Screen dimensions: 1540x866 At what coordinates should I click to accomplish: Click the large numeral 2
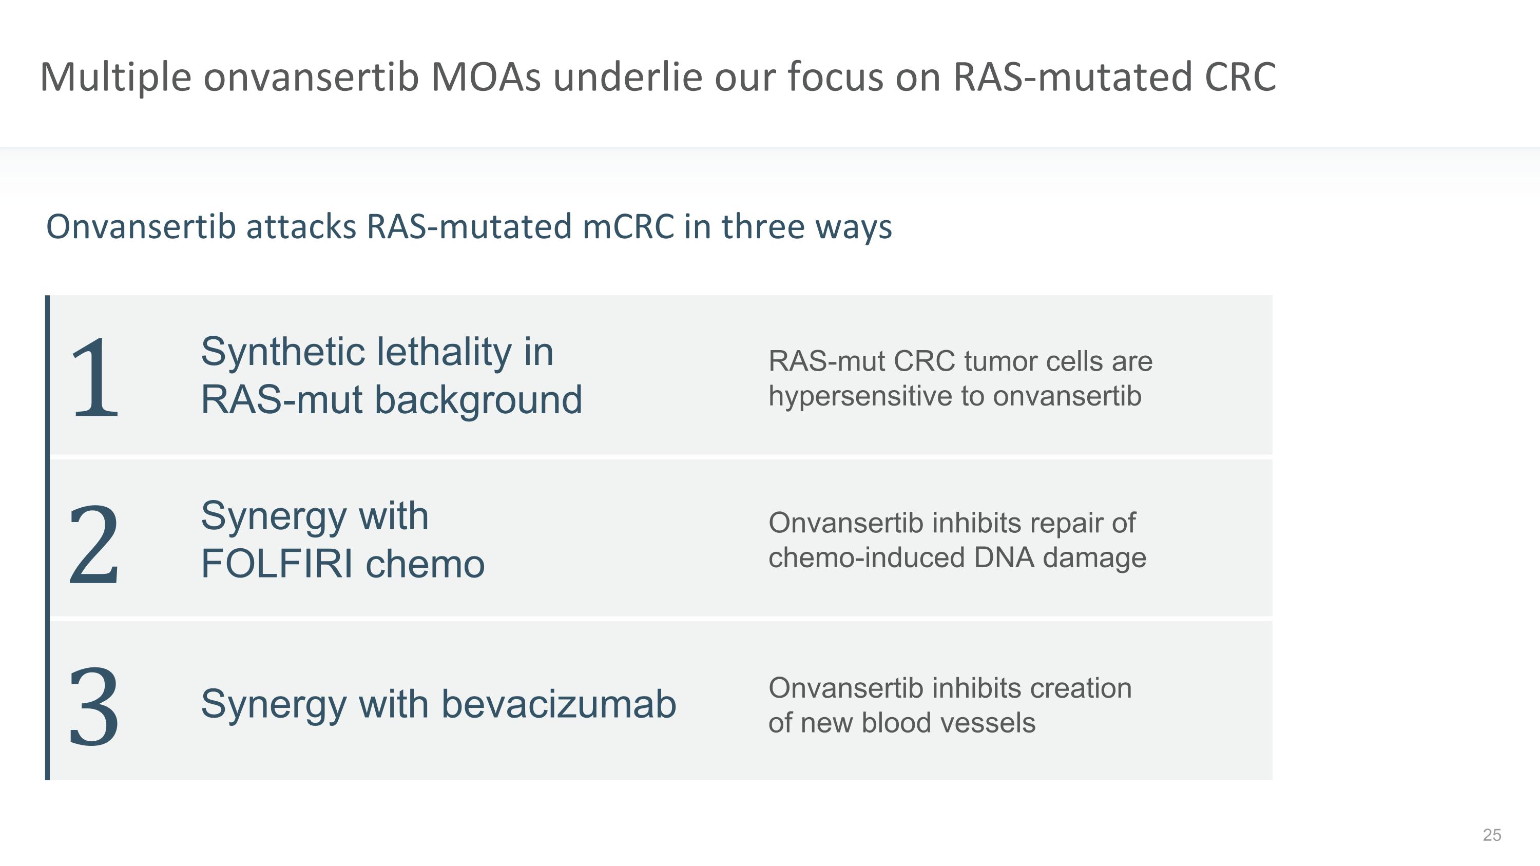[x=94, y=544]
